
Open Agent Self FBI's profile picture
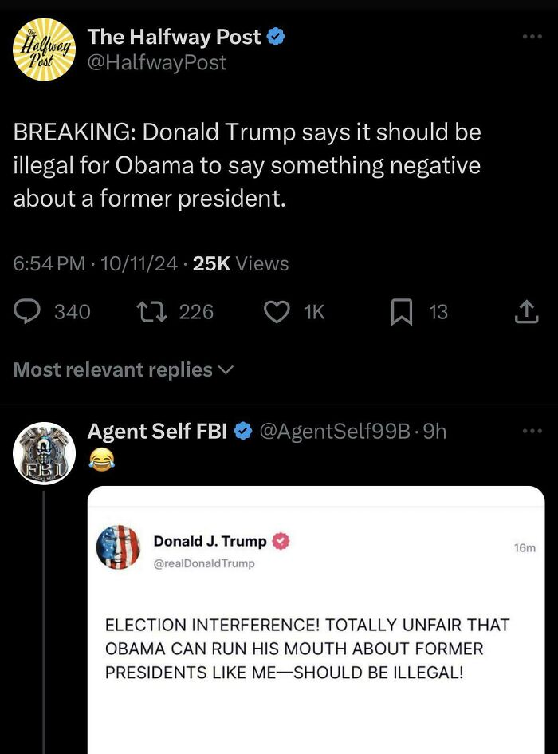point(45,454)
